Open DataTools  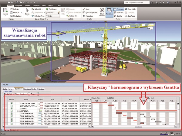130,16
